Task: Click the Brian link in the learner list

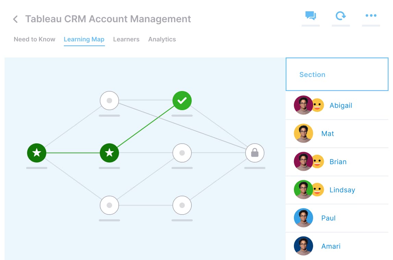Action: click(x=338, y=162)
